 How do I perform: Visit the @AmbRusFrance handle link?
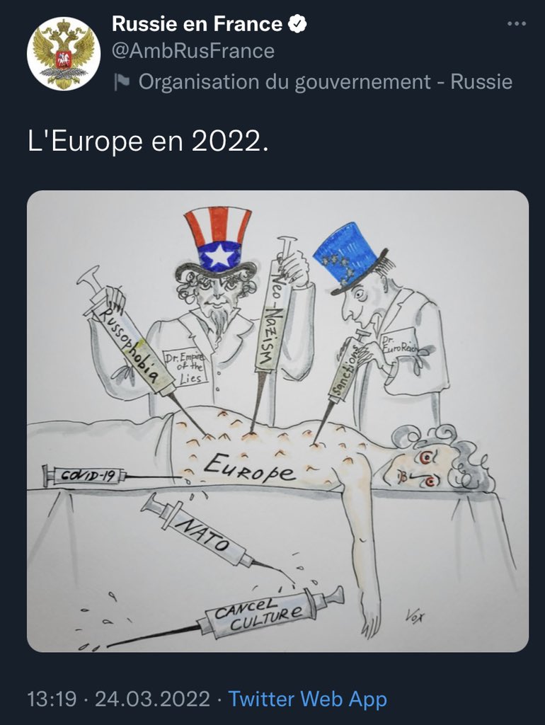[x=193, y=51]
